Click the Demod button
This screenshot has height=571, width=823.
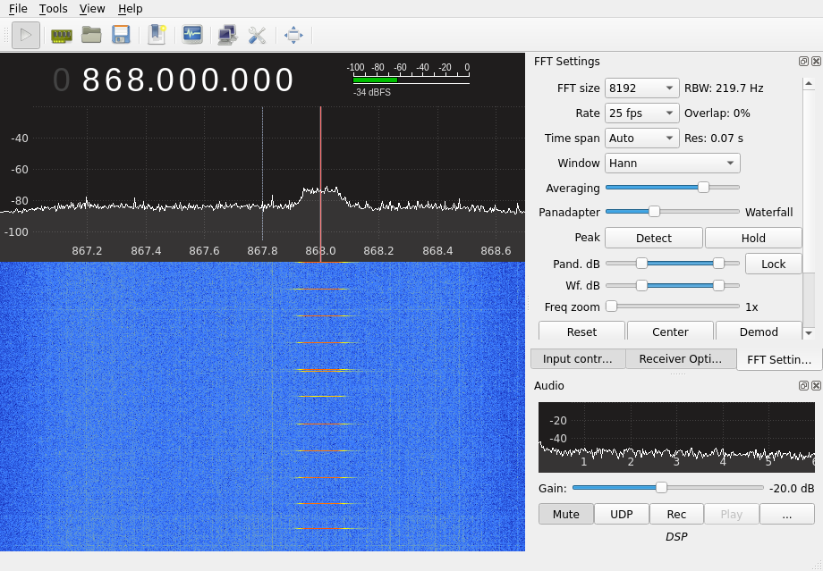click(x=758, y=332)
